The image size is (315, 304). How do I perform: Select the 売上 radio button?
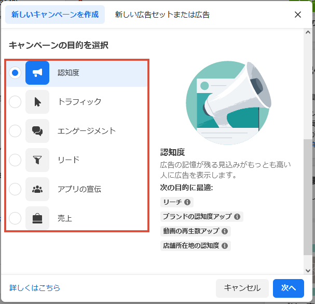15,218
